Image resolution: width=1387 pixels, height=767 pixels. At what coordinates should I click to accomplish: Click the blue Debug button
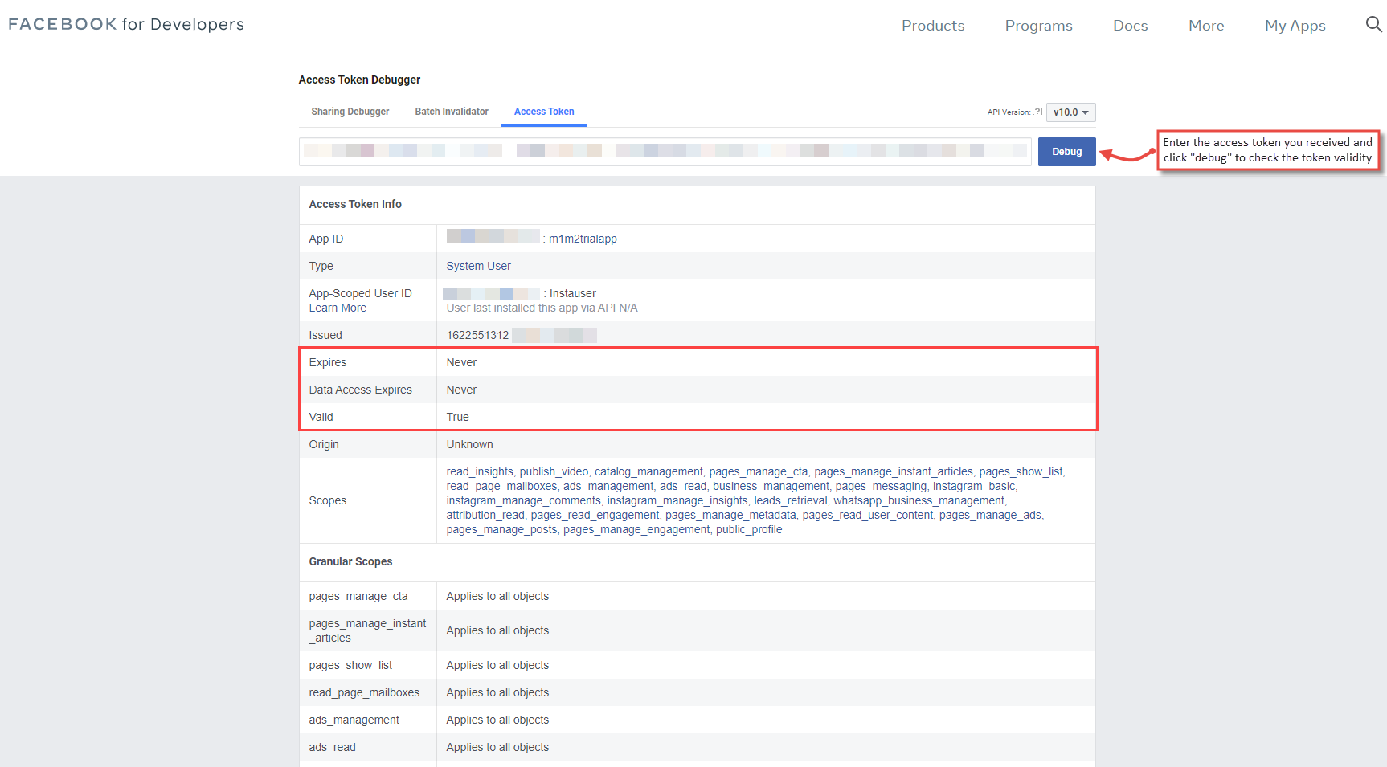(1067, 152)
